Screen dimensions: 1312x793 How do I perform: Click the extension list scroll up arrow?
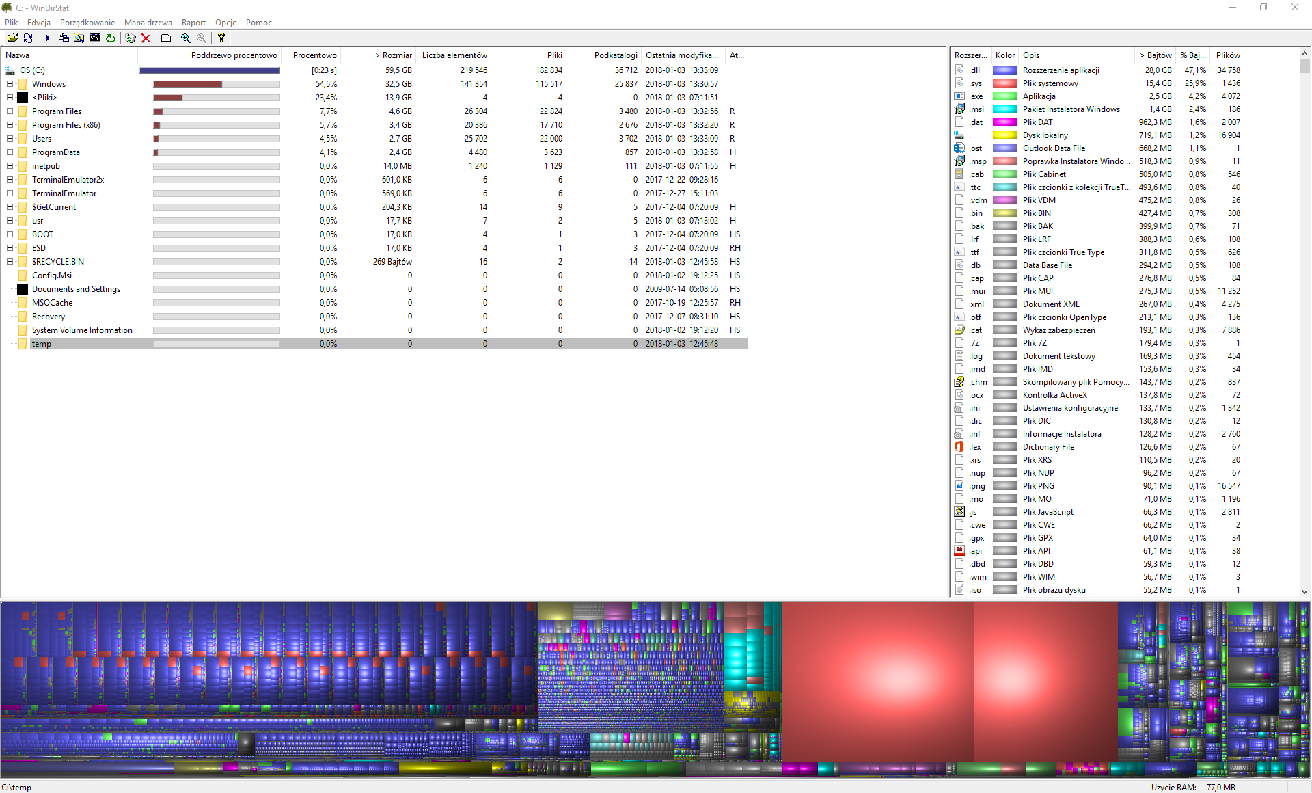(1304, 53)
